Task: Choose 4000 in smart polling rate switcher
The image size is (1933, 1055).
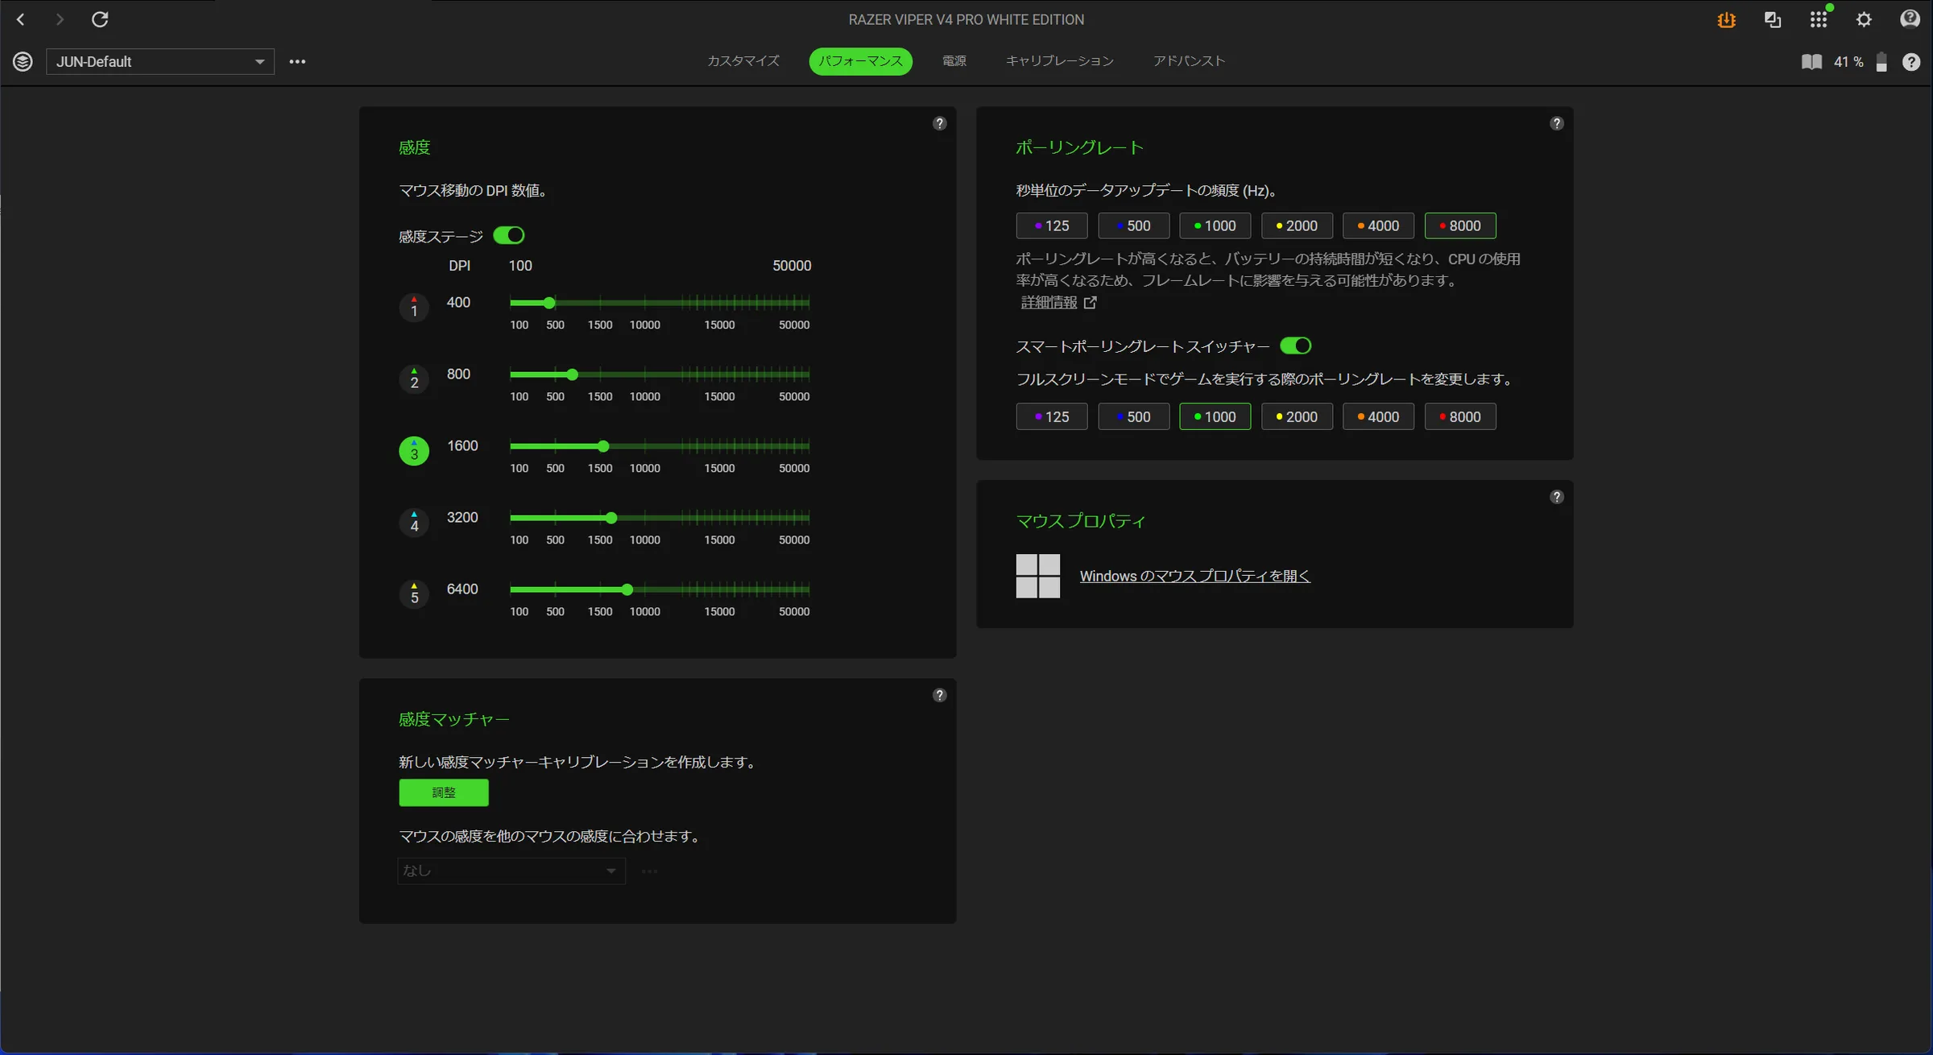Action: point(1378,416)
